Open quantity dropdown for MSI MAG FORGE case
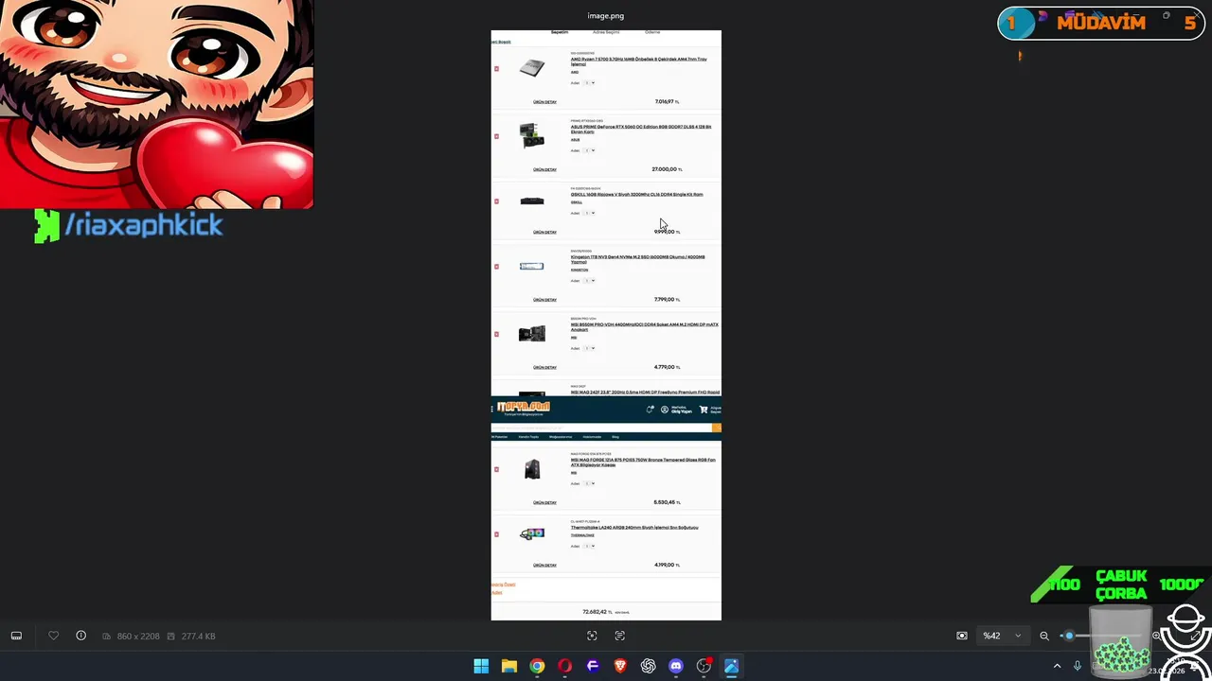The height and width of the screenshot is (681, 1212). pos(589,483)
